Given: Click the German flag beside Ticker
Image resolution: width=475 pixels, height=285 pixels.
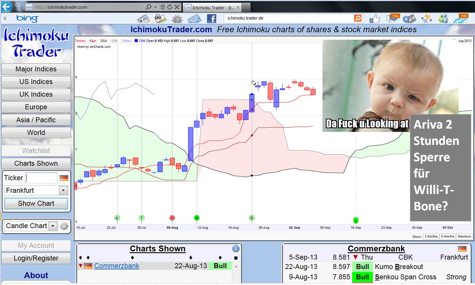Looking at the screenshot, I should [x=64, y=178].
